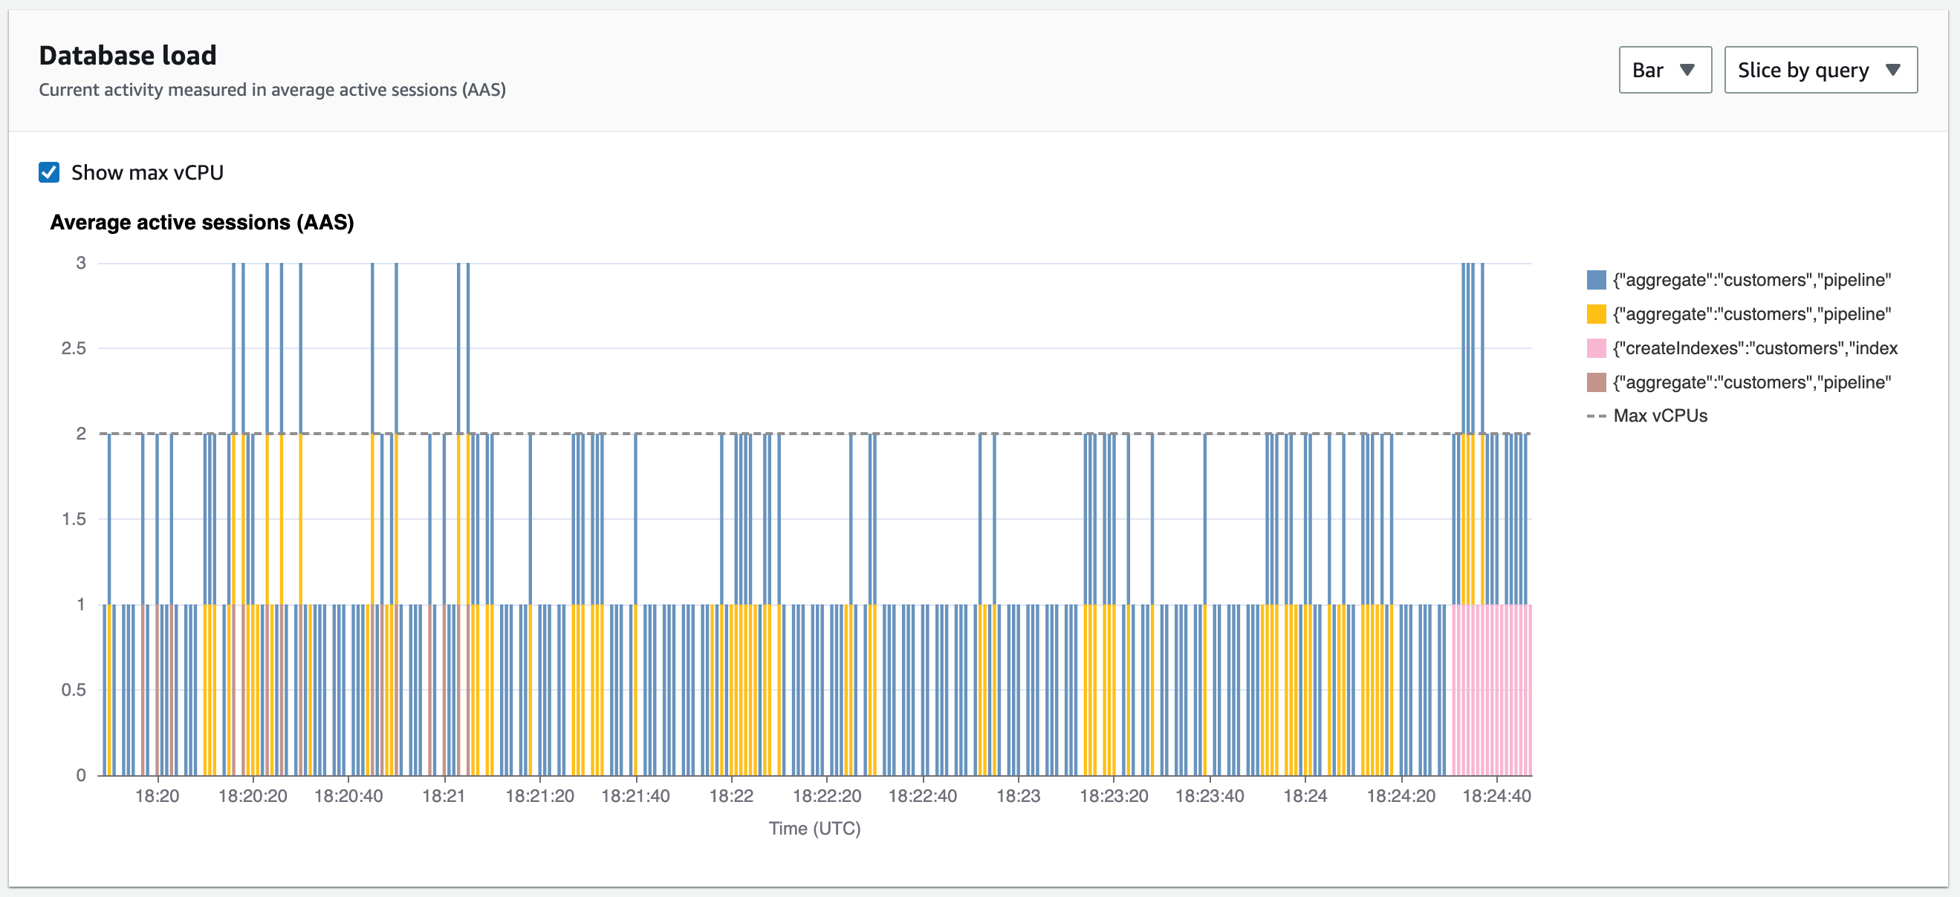Click the Database load heading
The image size is (1960, 897).
point(128,56)
